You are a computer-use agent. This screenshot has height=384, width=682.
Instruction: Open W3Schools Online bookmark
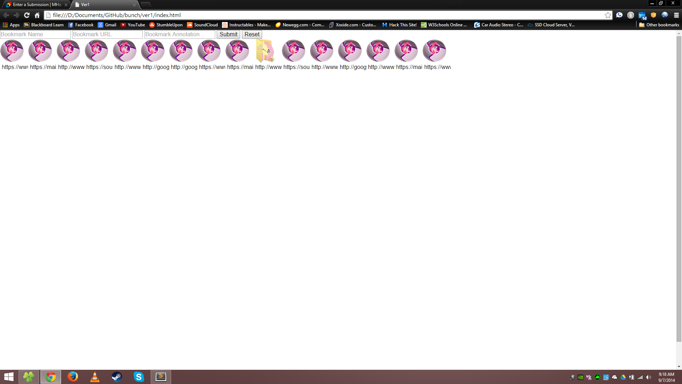[x=444, y=25]
